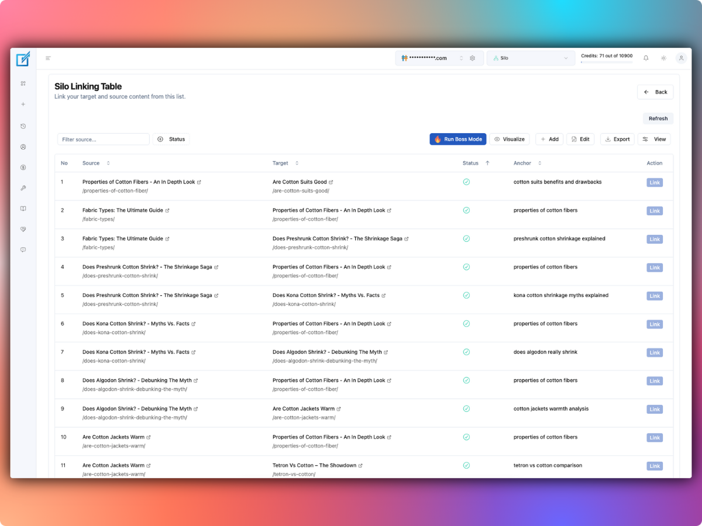Click Link button in row 4
The image size is (702, 526).
pyautogui.click(x=655, y=268)
